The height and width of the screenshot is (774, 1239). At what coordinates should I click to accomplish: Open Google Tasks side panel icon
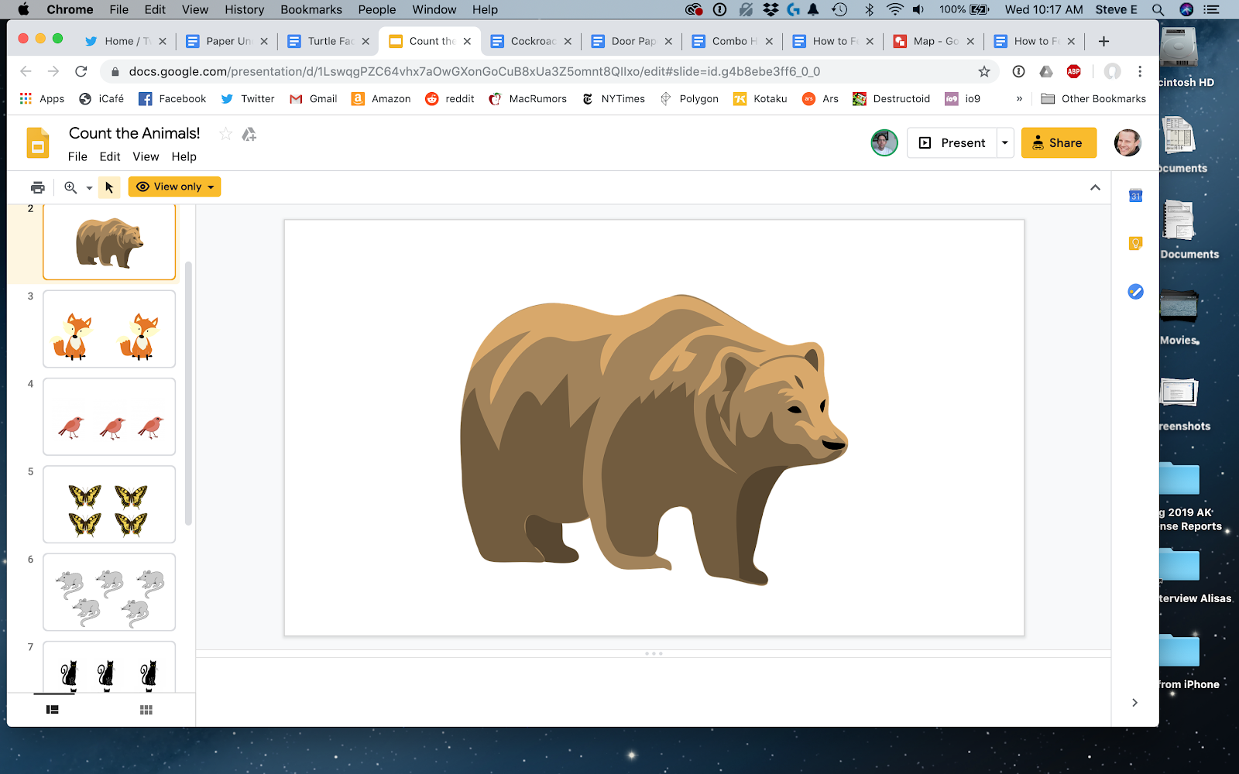pos(1135,292)
